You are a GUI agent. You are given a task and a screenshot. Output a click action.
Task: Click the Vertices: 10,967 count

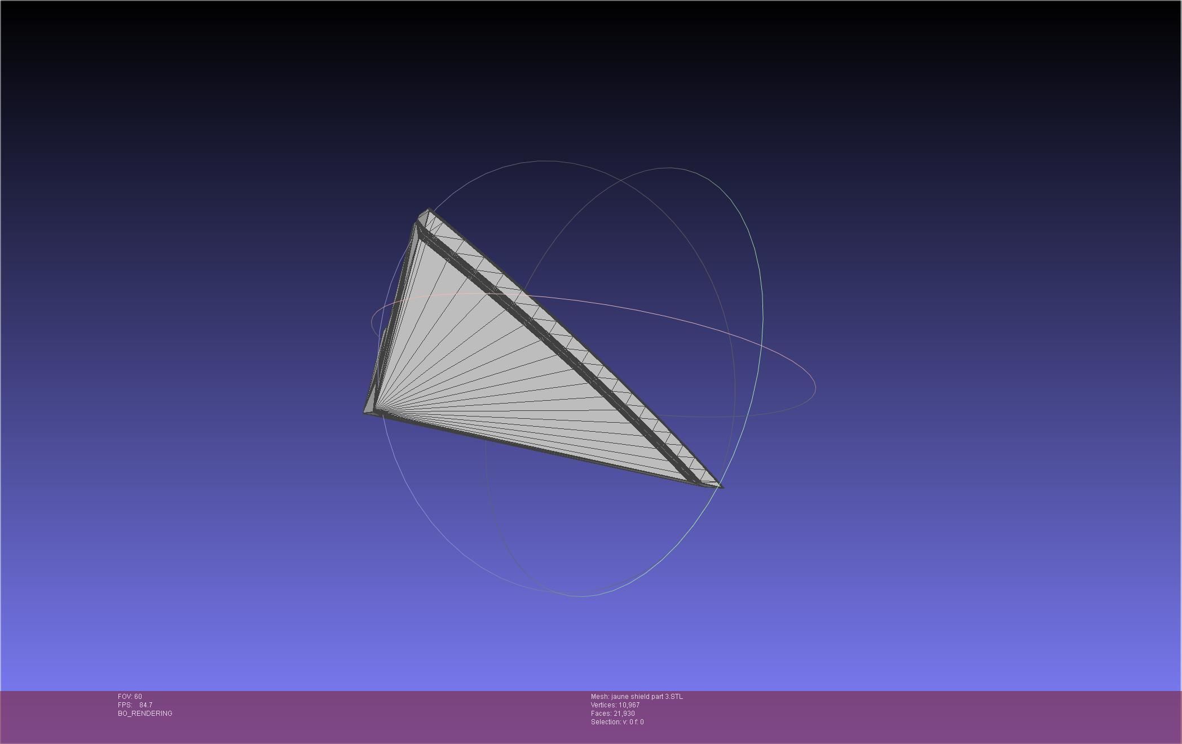[x=615, y=705]
